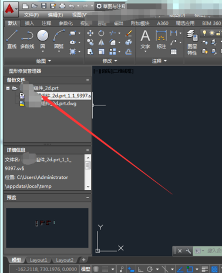Expand the Draw (绘图) panel dropdown

click(43, 61)
